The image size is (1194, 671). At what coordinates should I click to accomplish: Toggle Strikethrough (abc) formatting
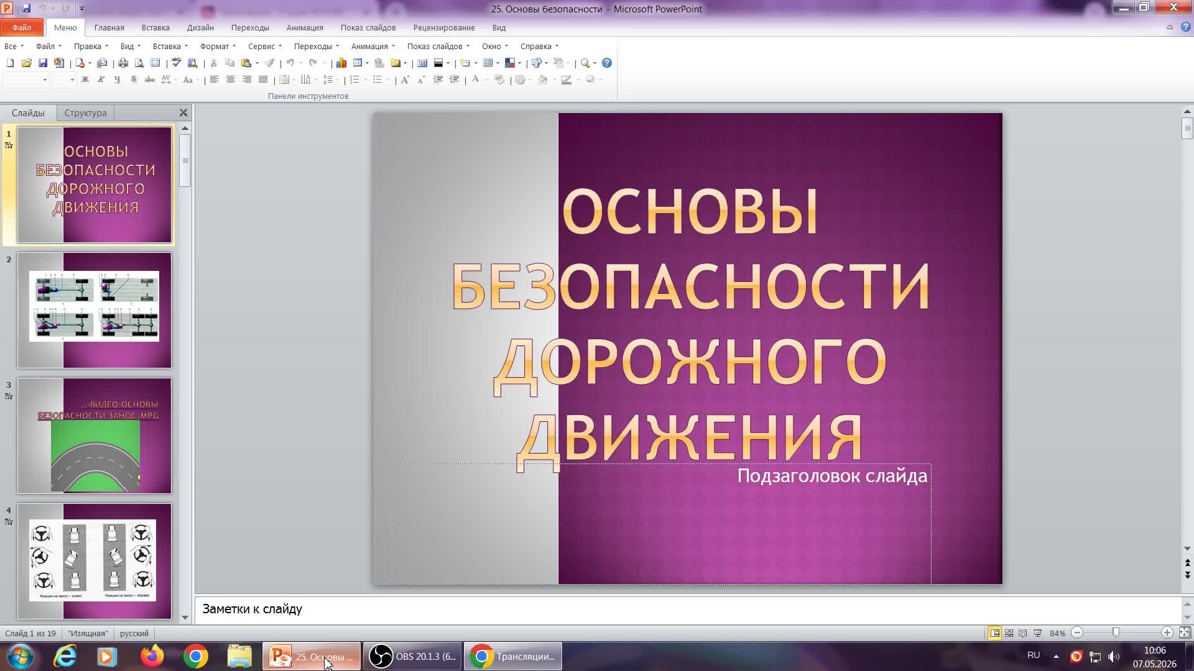point(149,80)
